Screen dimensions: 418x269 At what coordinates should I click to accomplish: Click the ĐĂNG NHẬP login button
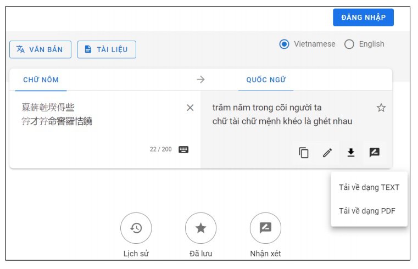(363, 18)
